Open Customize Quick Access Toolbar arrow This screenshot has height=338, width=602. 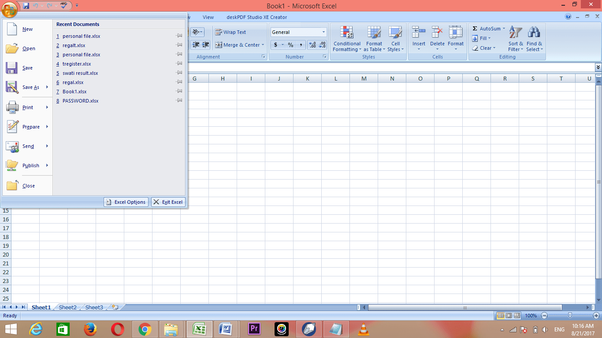coord(77,6)
